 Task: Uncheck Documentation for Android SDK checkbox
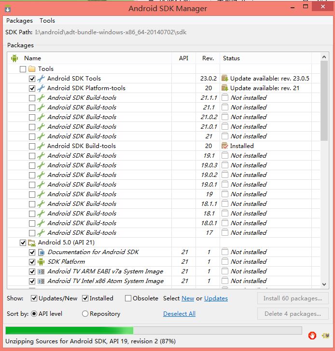[x=32, y=252]
